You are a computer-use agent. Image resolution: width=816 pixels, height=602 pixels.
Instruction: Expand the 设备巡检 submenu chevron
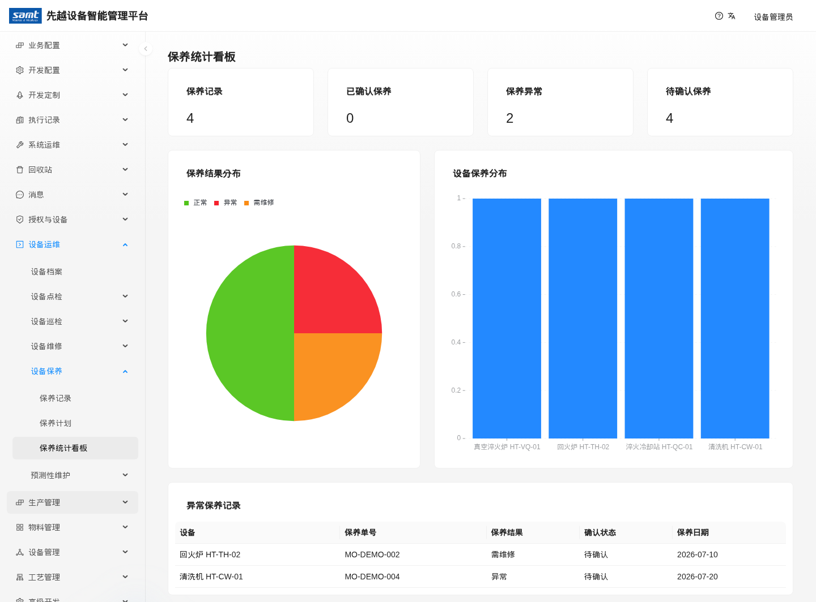[125, 321]
